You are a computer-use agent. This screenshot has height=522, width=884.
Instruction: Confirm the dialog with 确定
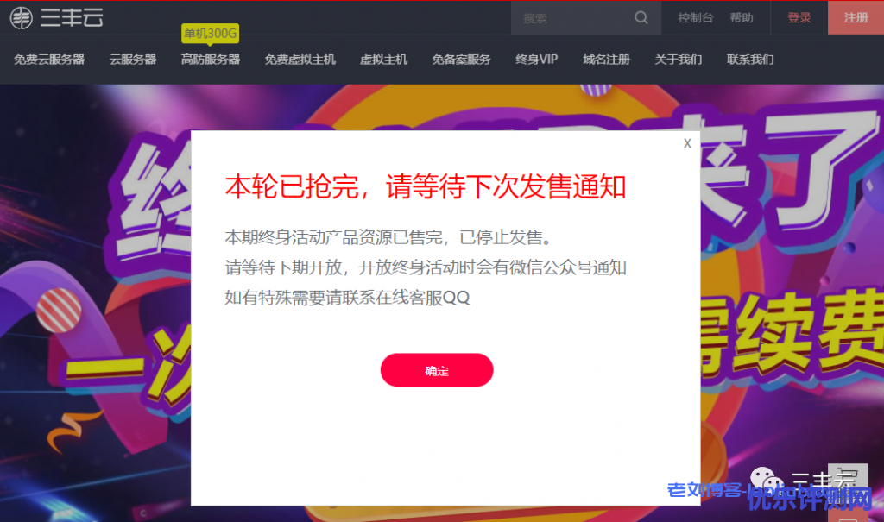436,370
